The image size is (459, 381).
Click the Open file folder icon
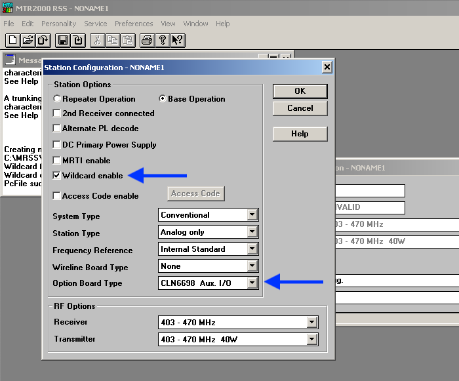(x=28, y=40)
